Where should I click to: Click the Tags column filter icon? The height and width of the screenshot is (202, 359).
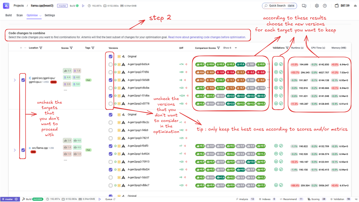(x=93, y=48)
